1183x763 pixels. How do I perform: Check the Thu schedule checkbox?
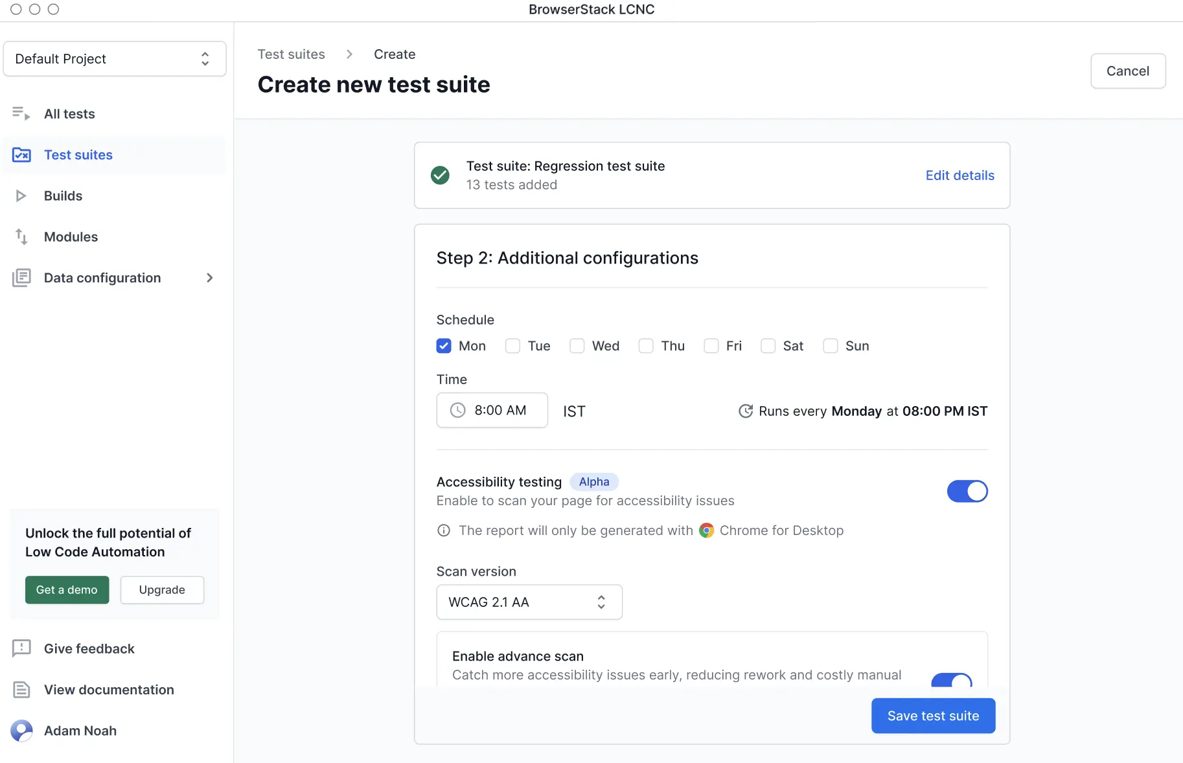click(x=646, y=346)
